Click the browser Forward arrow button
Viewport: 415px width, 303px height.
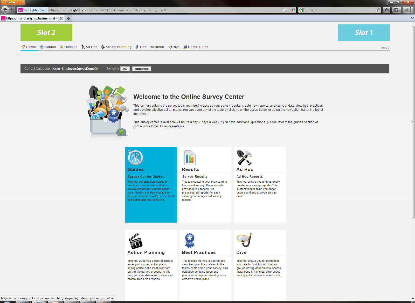(12, 10)
